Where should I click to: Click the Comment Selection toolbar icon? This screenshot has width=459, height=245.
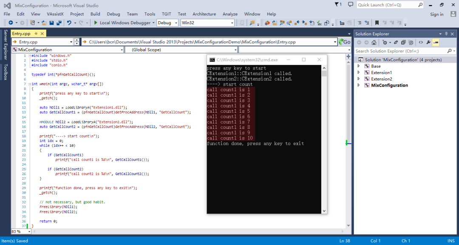point(360,23)
